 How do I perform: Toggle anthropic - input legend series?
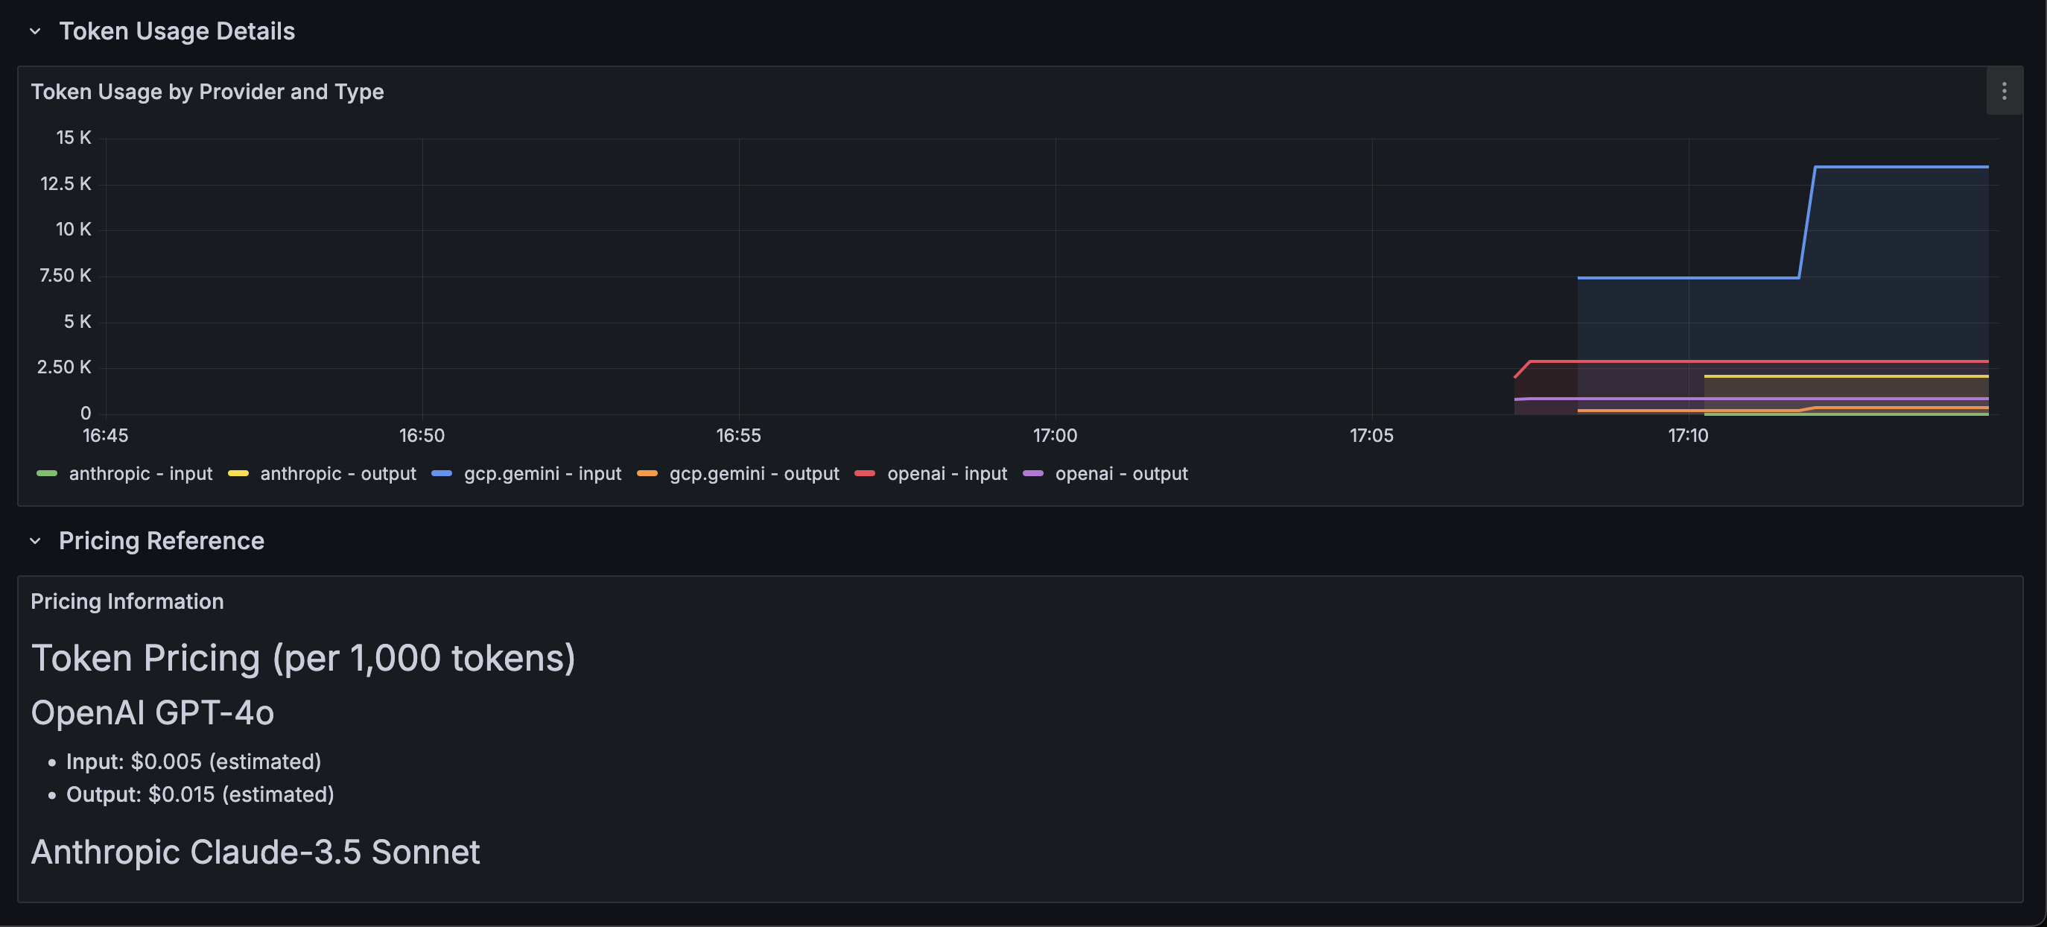click(x=141, y=474)
